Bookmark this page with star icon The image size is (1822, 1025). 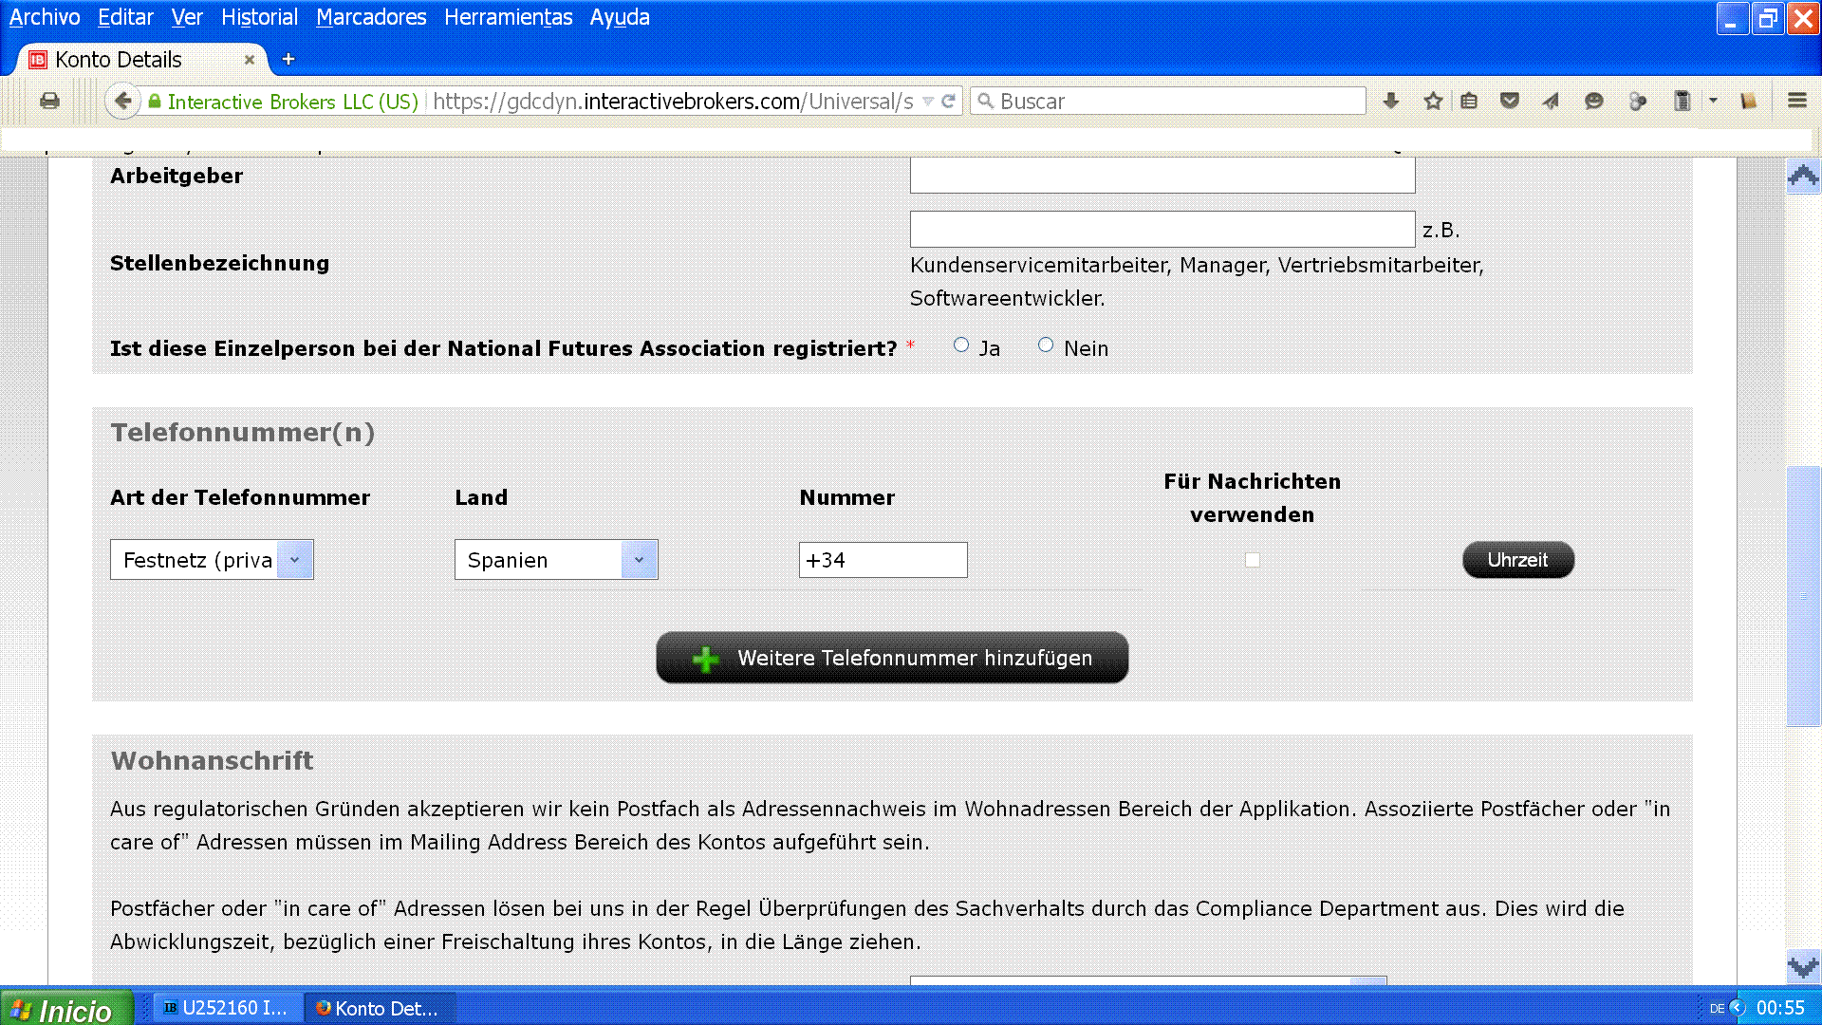(1433, 101)
